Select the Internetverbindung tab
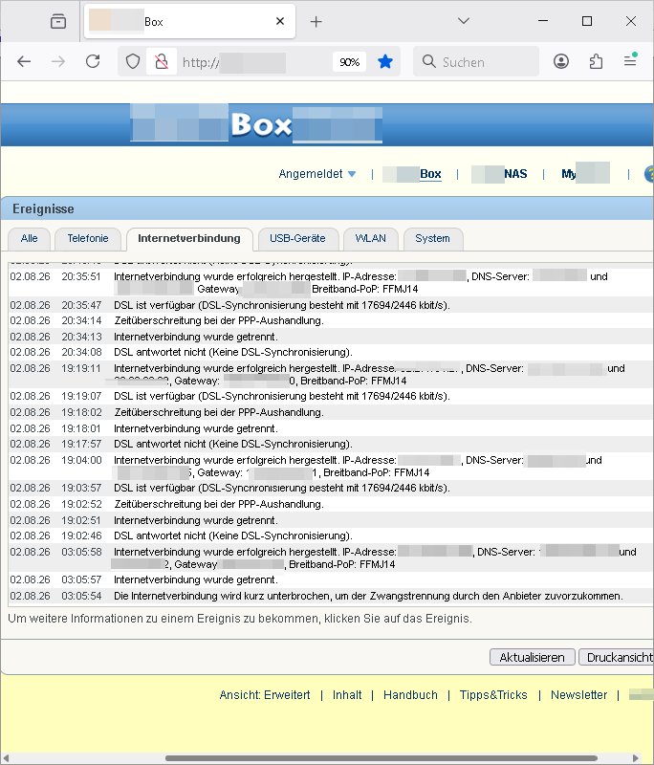This screenshot has height=765, width=654. [189, 238]
